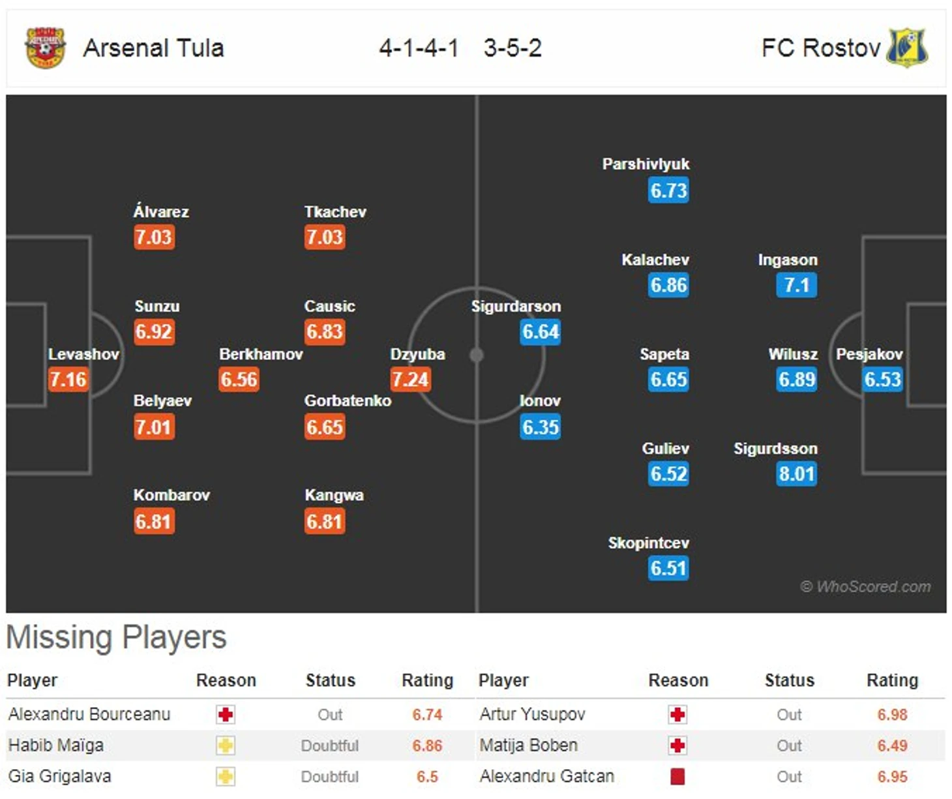This screenshot has width=952, height=799.
Task: Click Gia Grigalava's yellow cross icon
Action: 226,776
